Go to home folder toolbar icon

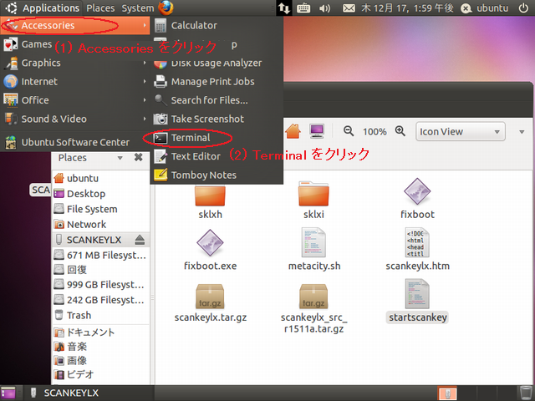[x=293, y=131]
